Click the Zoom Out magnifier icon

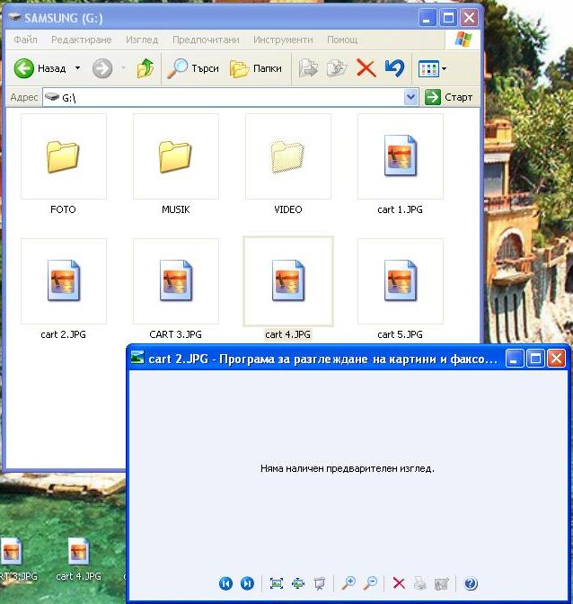[x=369, y=584]
